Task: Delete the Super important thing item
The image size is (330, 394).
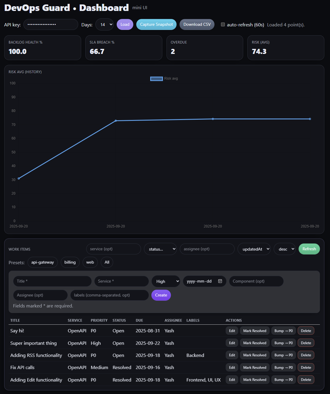Action: point(306,343)
